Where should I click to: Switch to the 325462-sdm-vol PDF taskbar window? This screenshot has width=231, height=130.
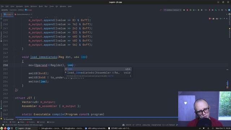point(119,129)
